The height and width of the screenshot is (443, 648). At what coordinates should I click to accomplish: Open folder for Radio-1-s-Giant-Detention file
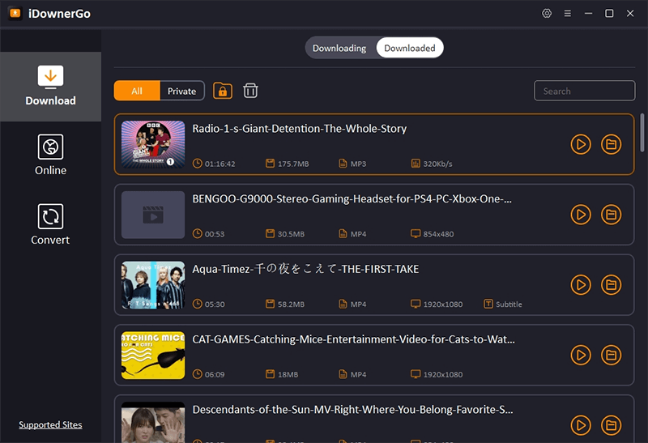coord(611,144)
